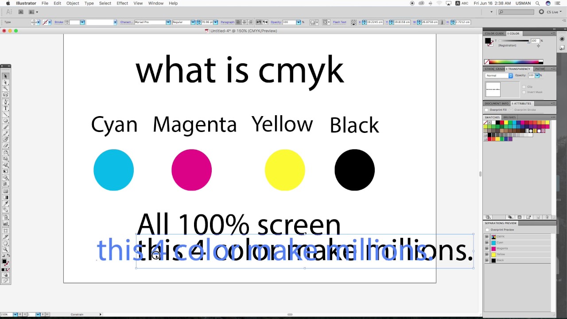This screenshot has height=319, width=567.
Task: Switch to the Brushes tab
Action: pos(509,117)
